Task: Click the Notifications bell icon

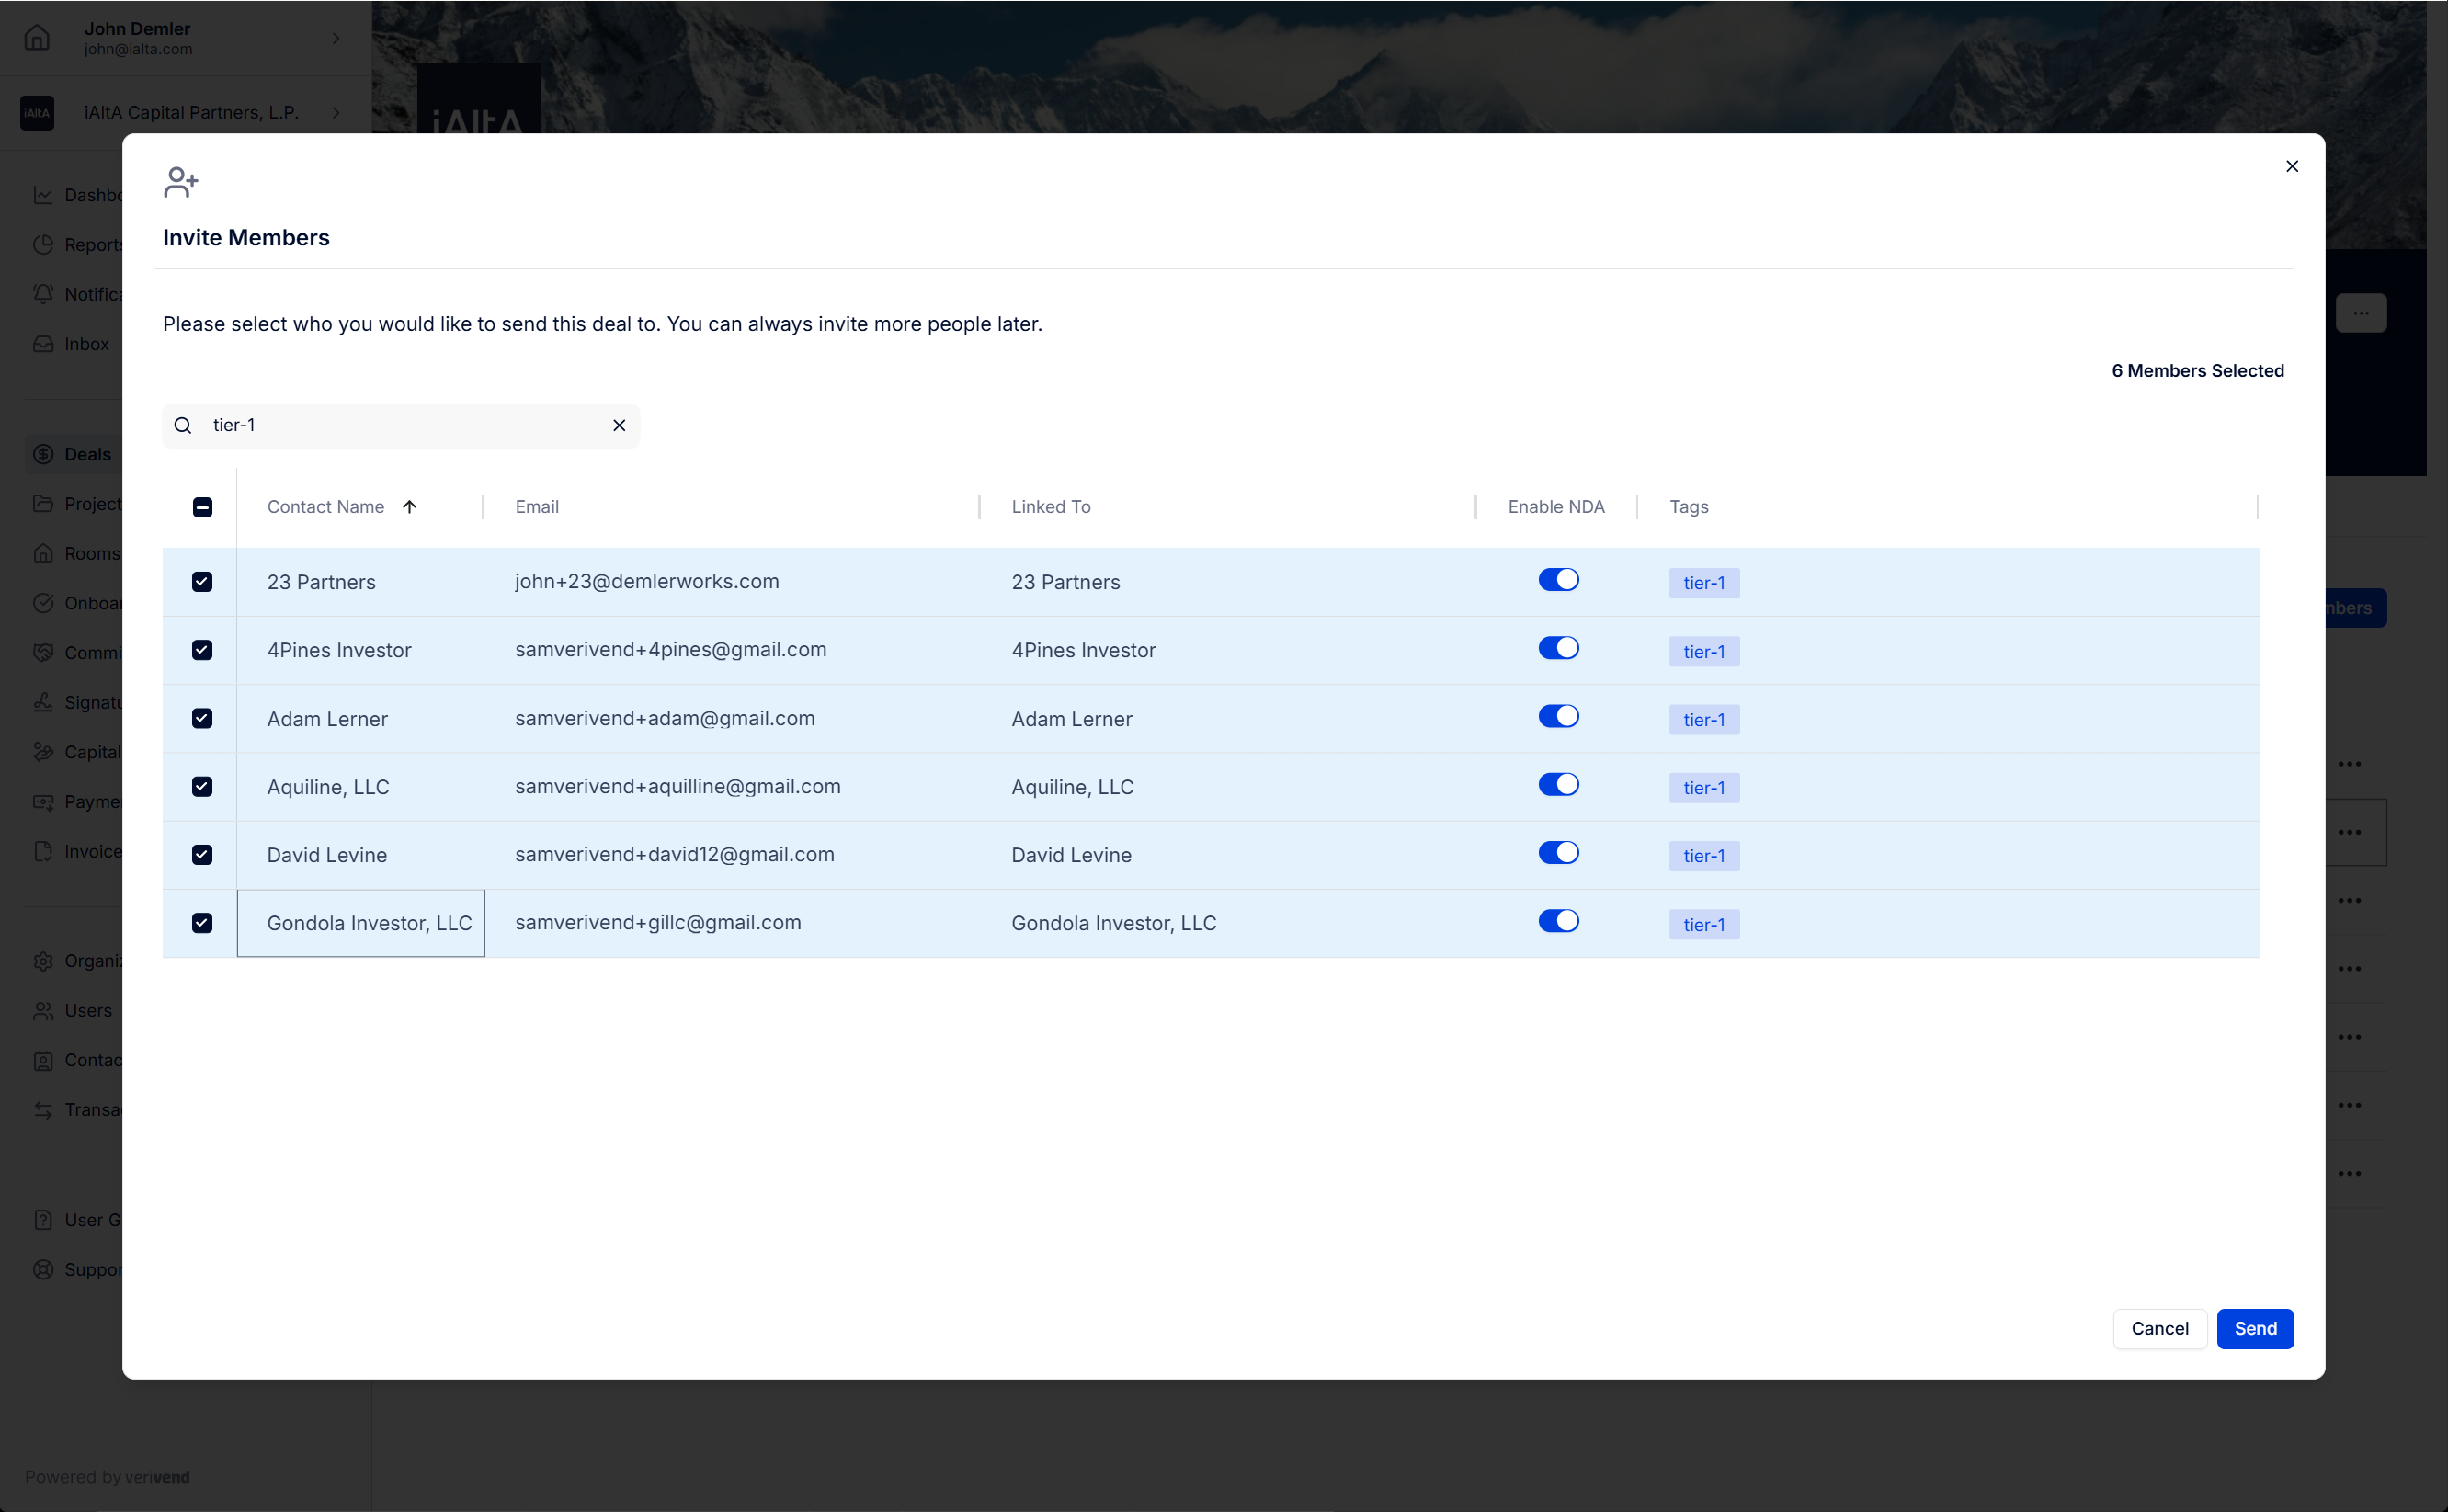Action: tap(43, 294)
